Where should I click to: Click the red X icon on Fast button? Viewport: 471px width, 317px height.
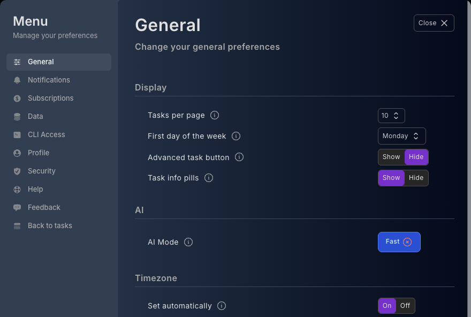[x=407, y=242]
